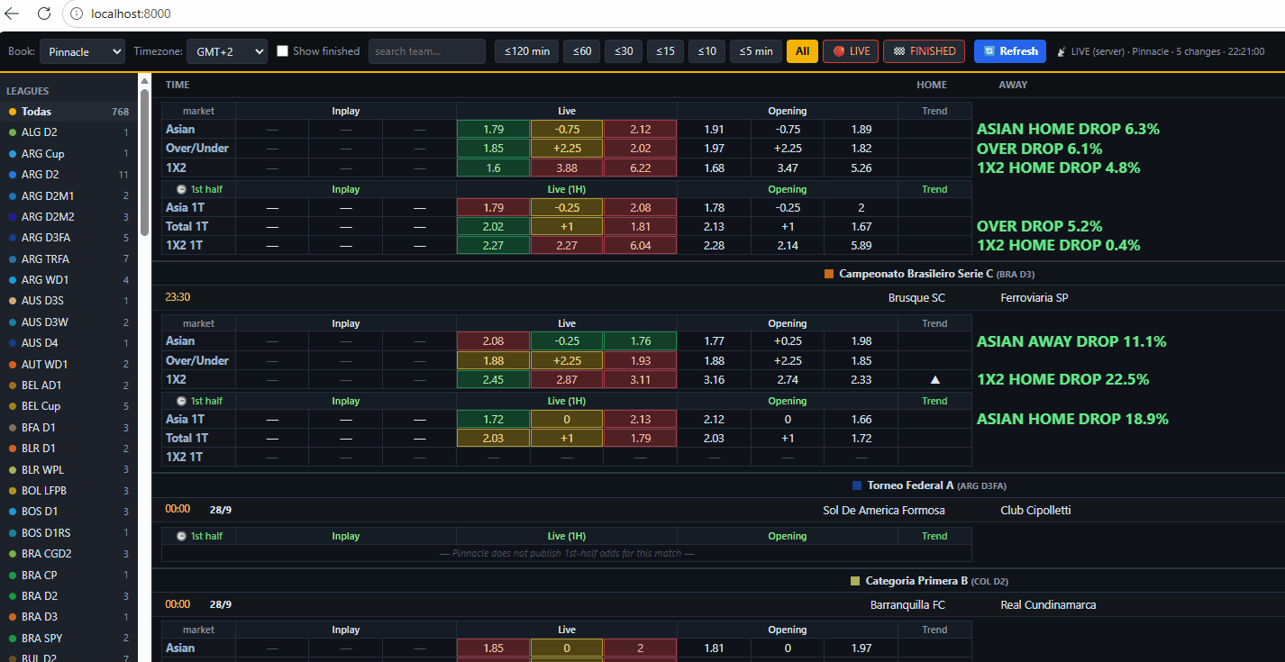The height and width of the screenshot is (662, 1285).
Task: Select the BOS D1 league
Action: click(69, 512)
